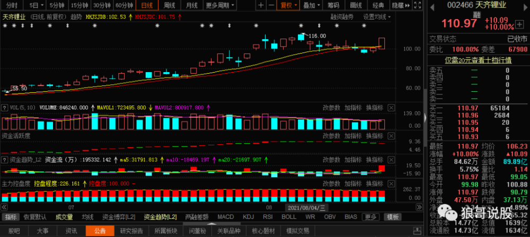
Task: Click 加指标 in the 资金活跃度 panel
Action: (x=353, y=136)
